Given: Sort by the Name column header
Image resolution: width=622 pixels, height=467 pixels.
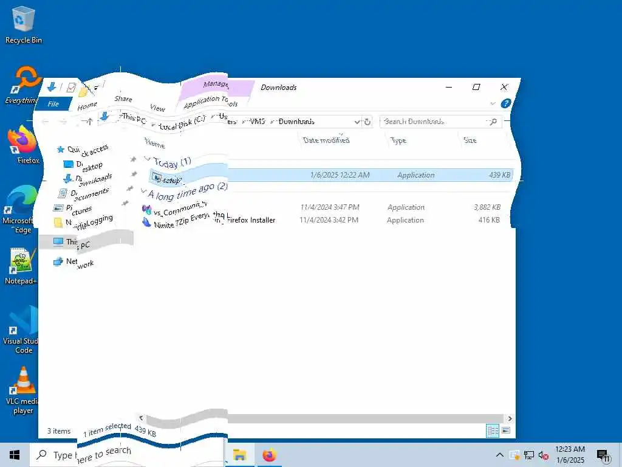Looking at the screenshot, I should point(155,143).
